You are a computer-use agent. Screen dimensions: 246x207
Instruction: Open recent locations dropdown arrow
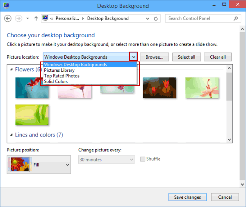pyautogui.click(x=27, y=18)
